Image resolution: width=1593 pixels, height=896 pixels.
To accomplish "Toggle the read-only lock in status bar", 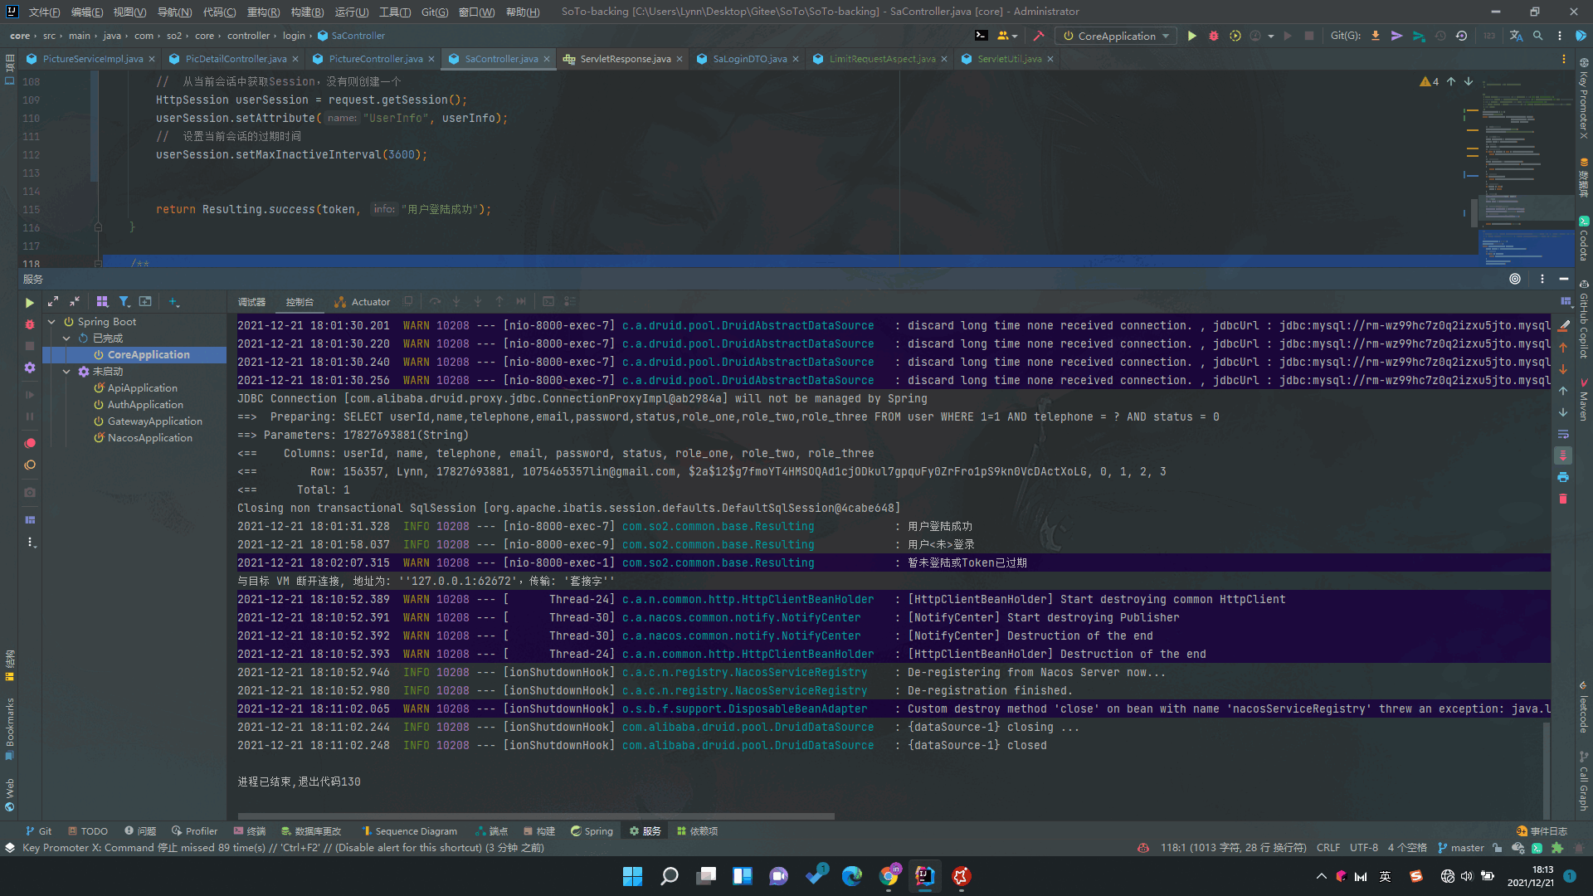I will (x=1497, y=847).
